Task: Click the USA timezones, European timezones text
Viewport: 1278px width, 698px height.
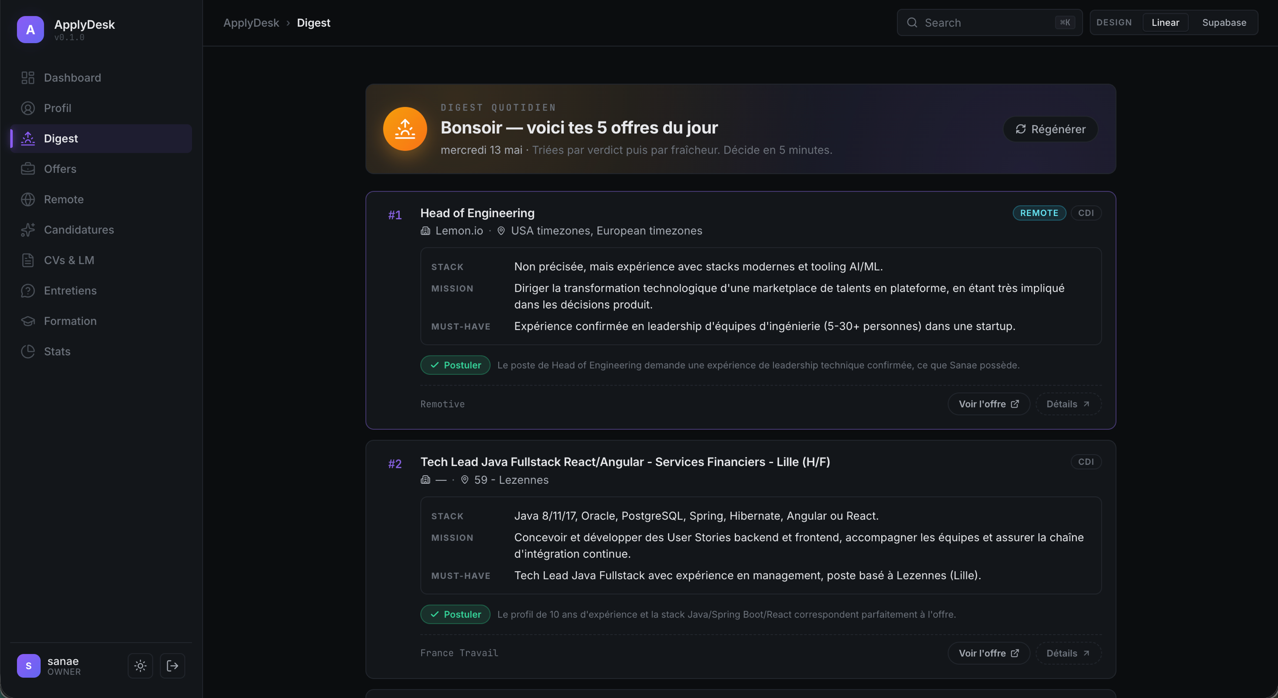Action: click(606, 231)
